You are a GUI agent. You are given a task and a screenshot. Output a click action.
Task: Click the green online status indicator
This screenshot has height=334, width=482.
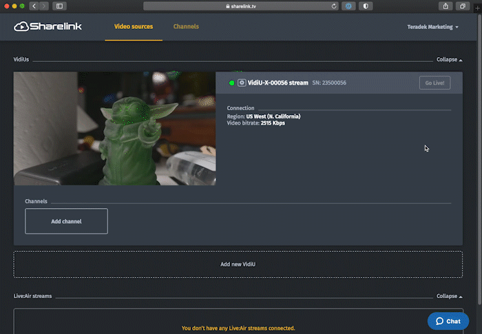point(232,83)
